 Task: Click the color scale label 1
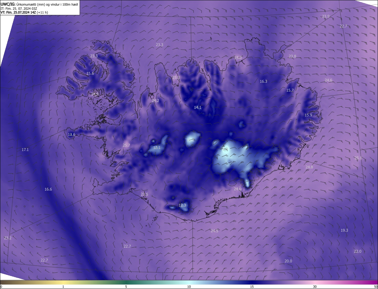point(63,287)
